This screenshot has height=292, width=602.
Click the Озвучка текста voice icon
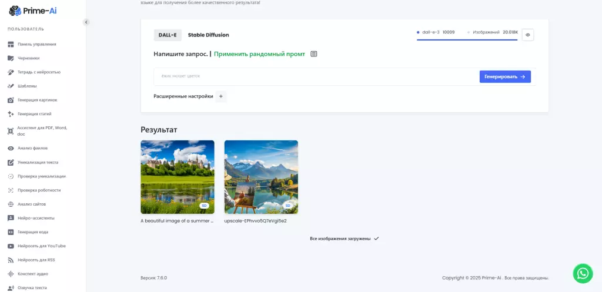[11, 288]
